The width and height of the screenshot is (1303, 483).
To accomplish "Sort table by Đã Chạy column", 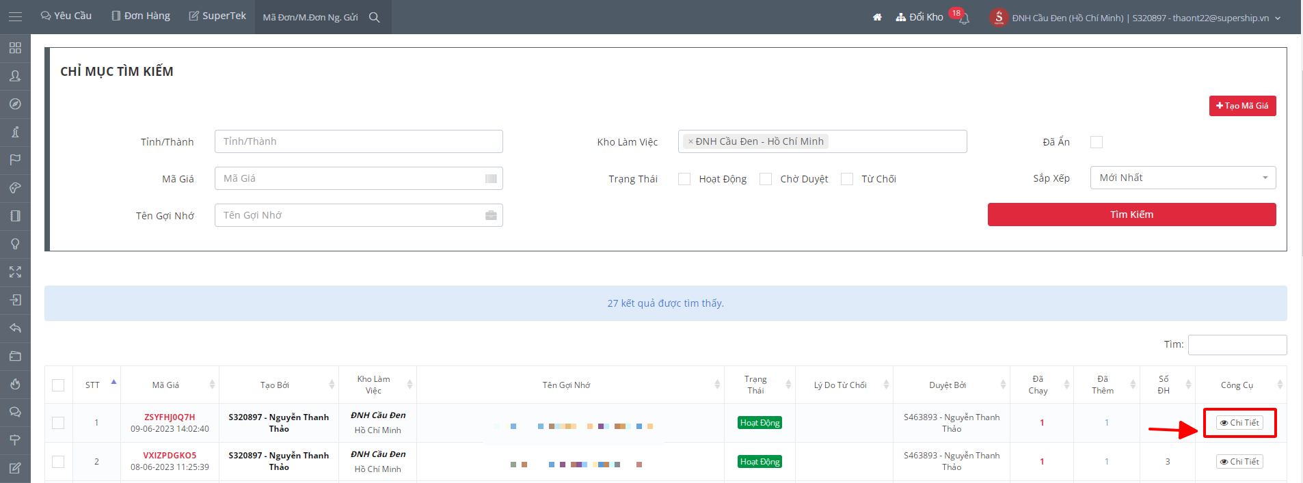I will tap(1042, 385).
